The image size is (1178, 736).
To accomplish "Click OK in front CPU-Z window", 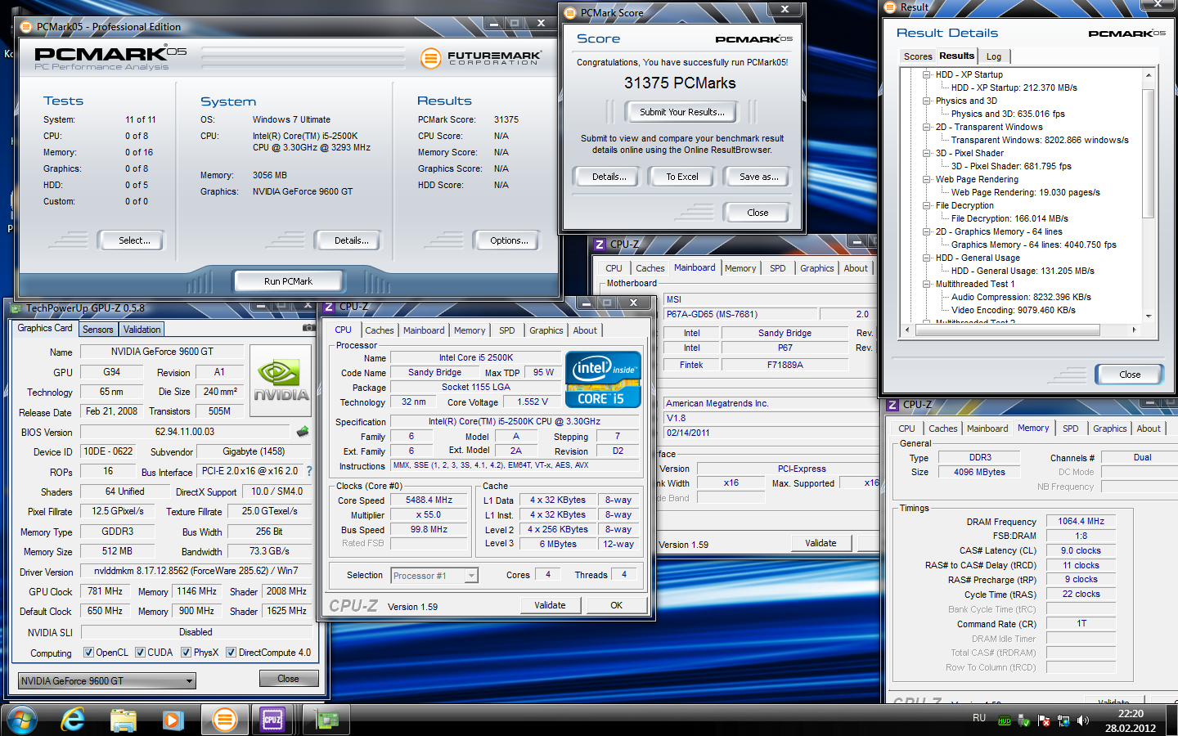I will (616, 605).
